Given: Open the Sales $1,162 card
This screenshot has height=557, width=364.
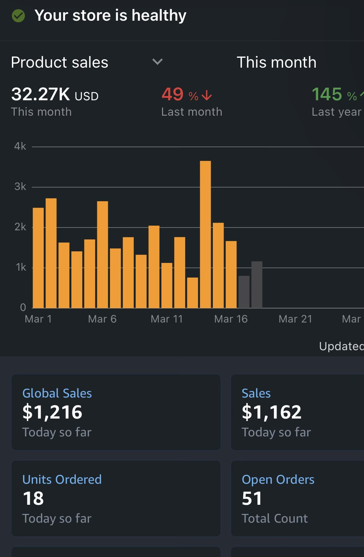Looking at the screenshot, I should click(297, 412).
